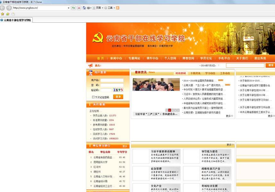275x192 pixels.
Task: Click the 工具 gear icon
Action: pyautogui.click(x=106, y=8)
